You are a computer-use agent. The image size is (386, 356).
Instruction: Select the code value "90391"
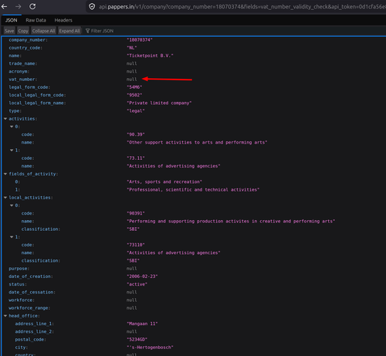[x=136, y=213]
